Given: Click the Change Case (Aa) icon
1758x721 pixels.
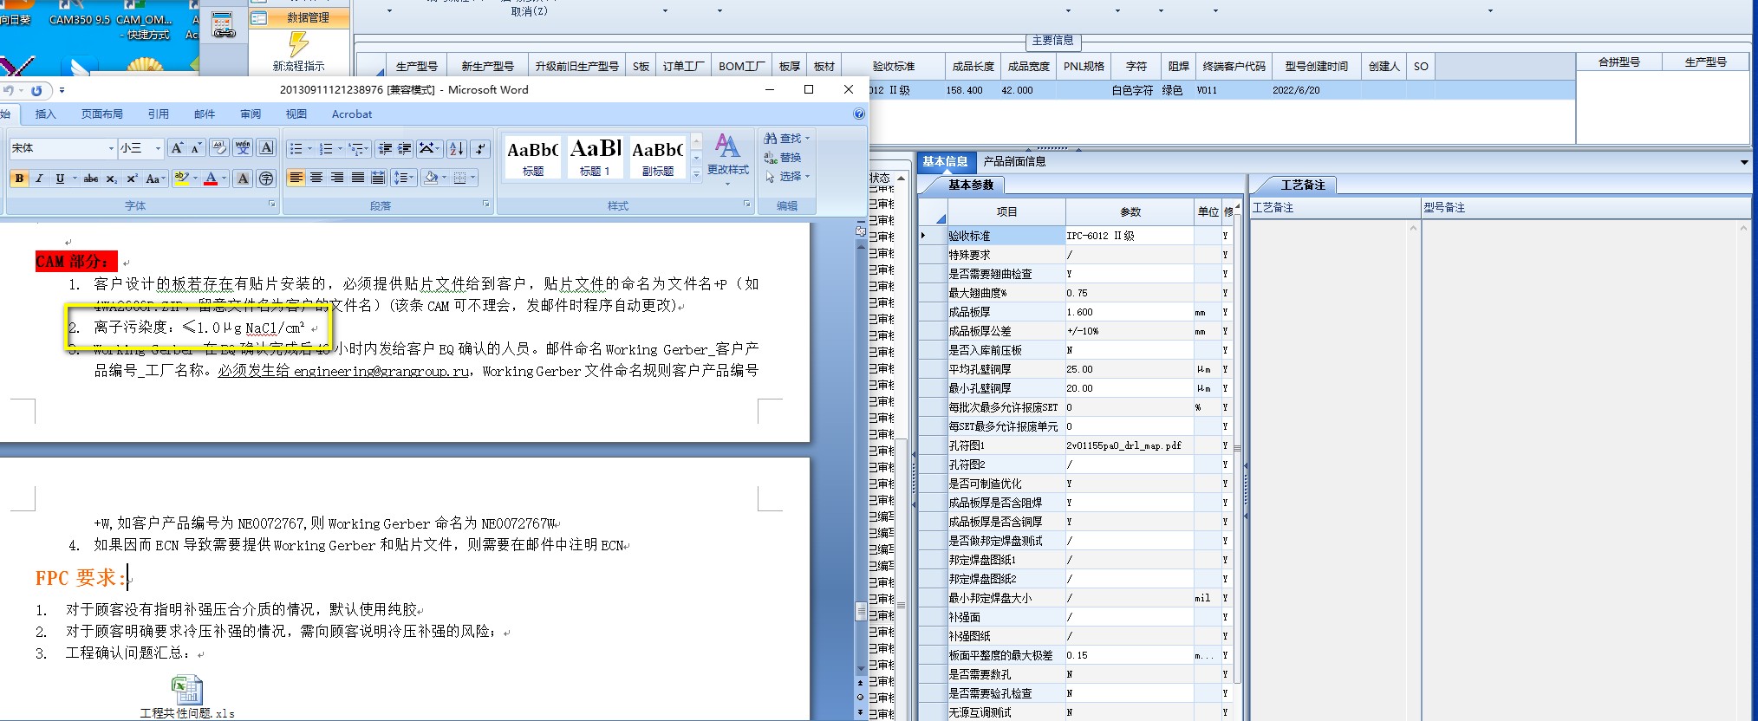Looking at the screenshot, I should tap(154, 179).
